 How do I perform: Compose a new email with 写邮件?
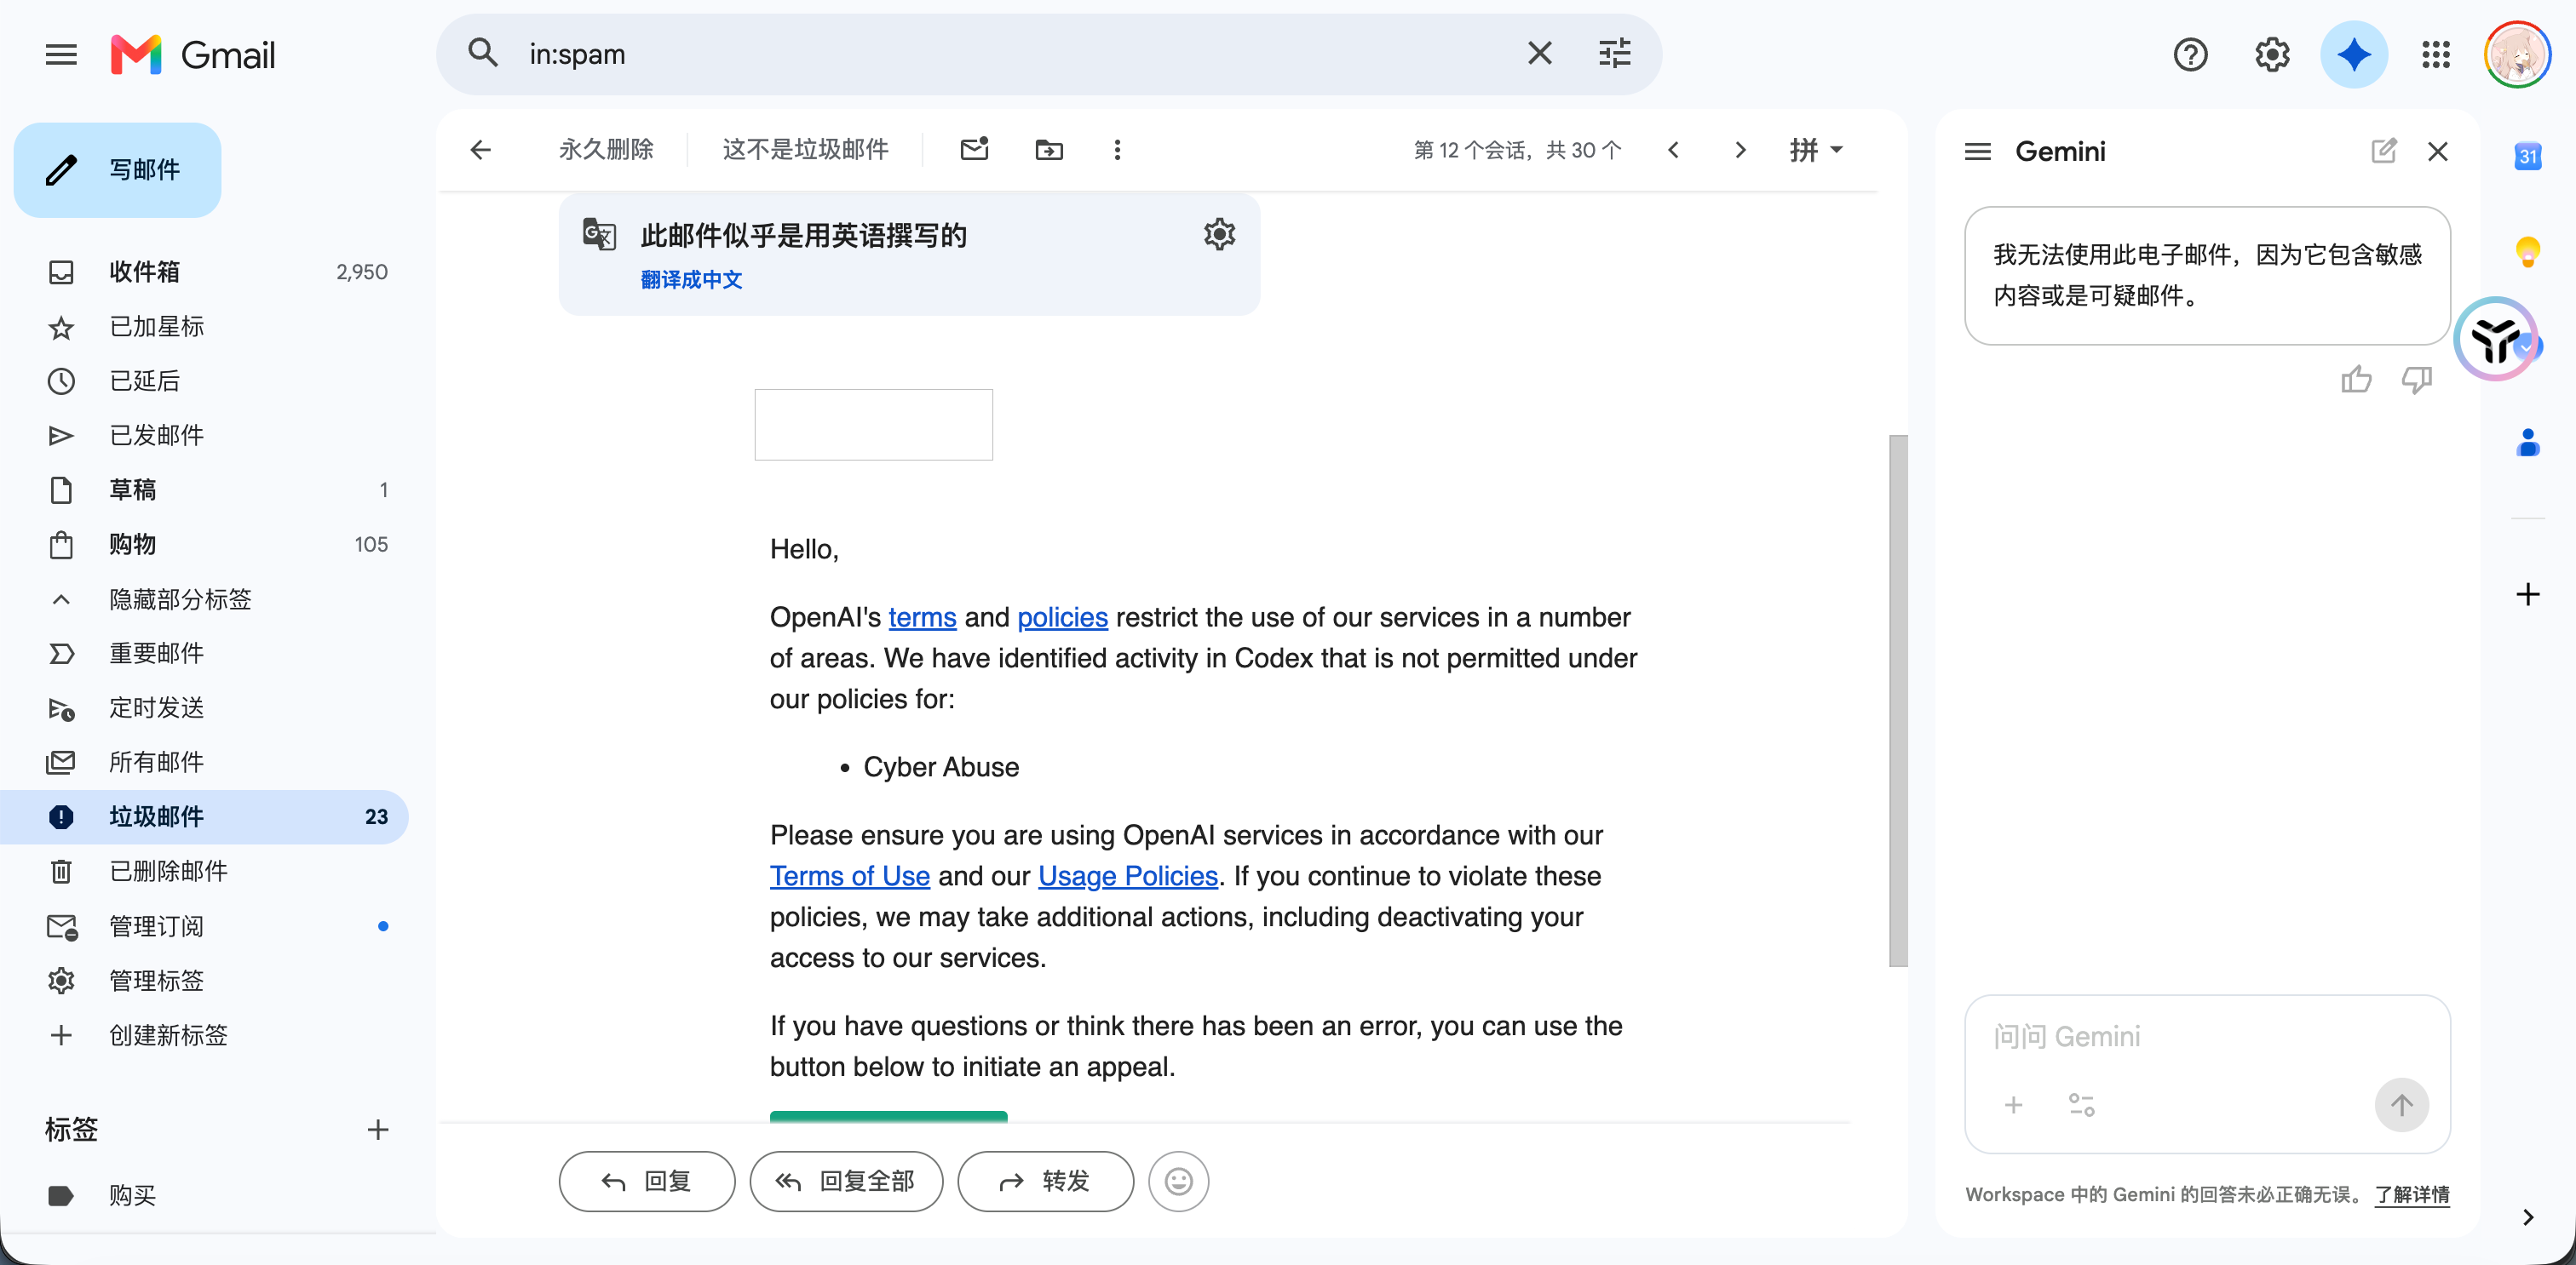click(117, 170)
